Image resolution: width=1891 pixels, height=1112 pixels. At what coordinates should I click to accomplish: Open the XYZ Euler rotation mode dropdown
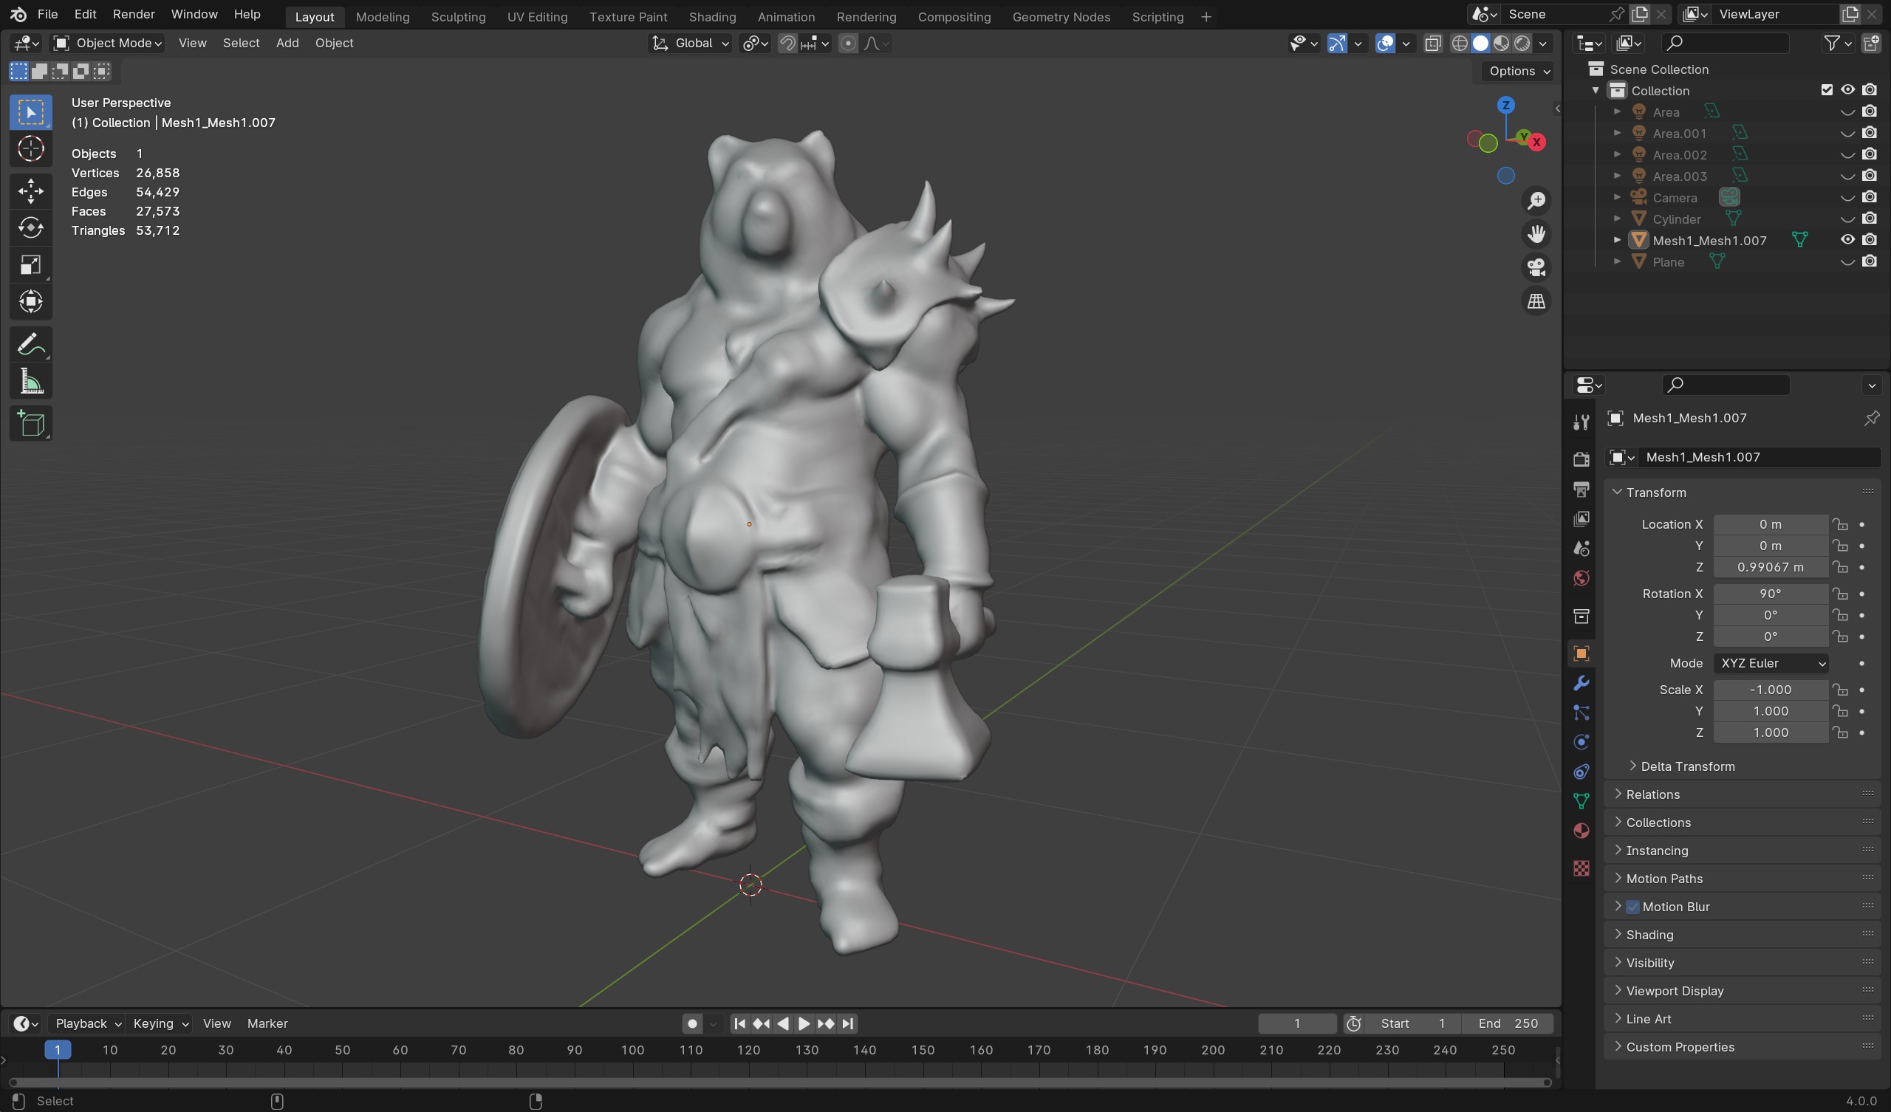click(x=1771, y=663)
